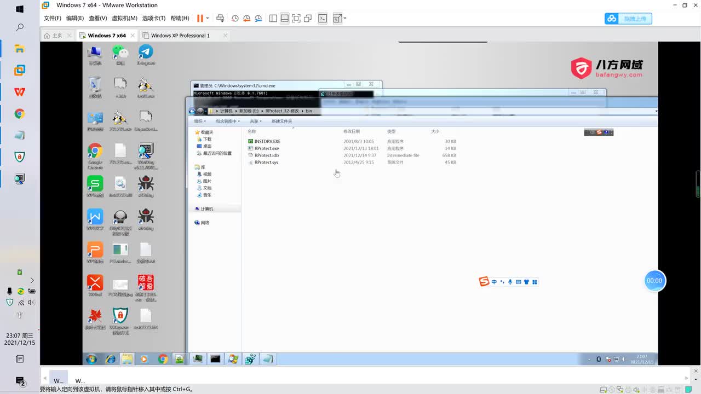This screenshot has width=701, height=394.
Task: Open the red WPS Office icon on the host taskbar
Action: coord(20,92)
